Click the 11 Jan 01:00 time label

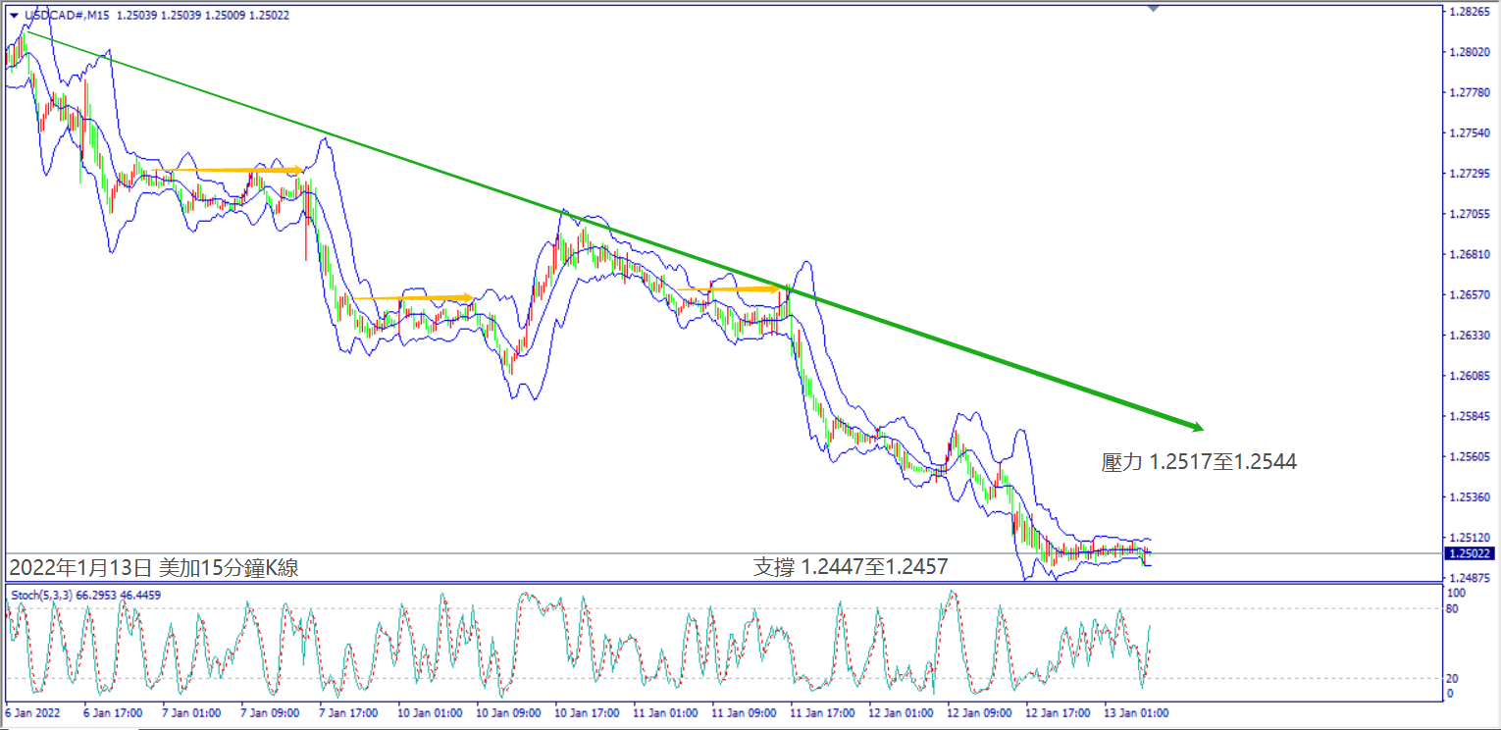(665, 712)
